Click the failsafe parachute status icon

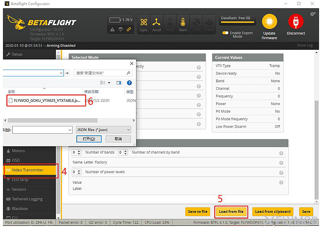pyautogui.click(x=120, y=30)
